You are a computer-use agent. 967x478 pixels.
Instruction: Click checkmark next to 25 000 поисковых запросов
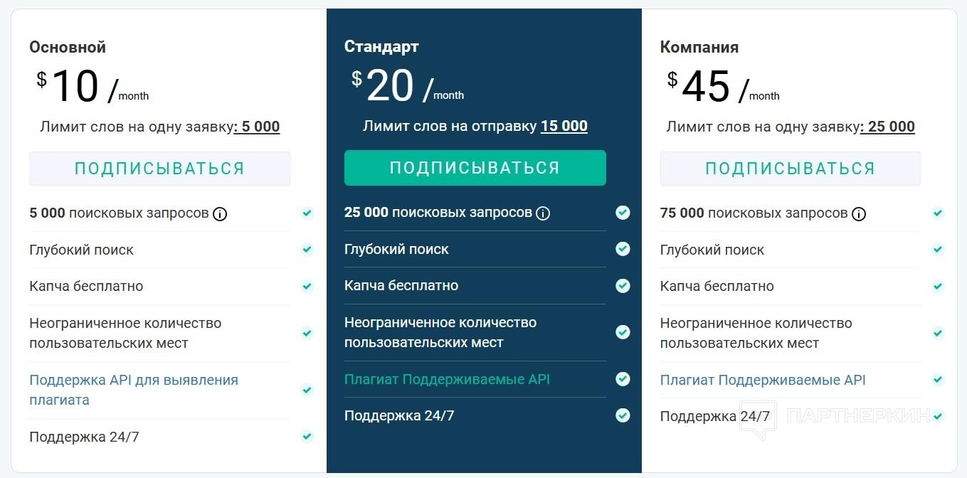click(x=623, y=213)
